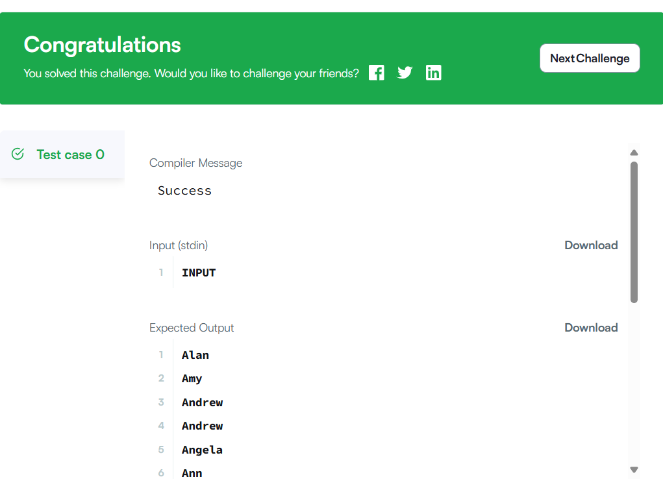
Task: Share the result on Twitter
Action: pos(405,73)
